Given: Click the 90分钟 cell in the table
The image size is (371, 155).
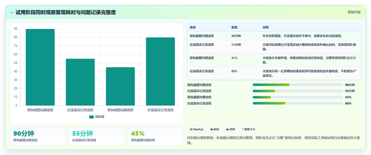Looking at the screenshot, I should [x=236, y=36].
